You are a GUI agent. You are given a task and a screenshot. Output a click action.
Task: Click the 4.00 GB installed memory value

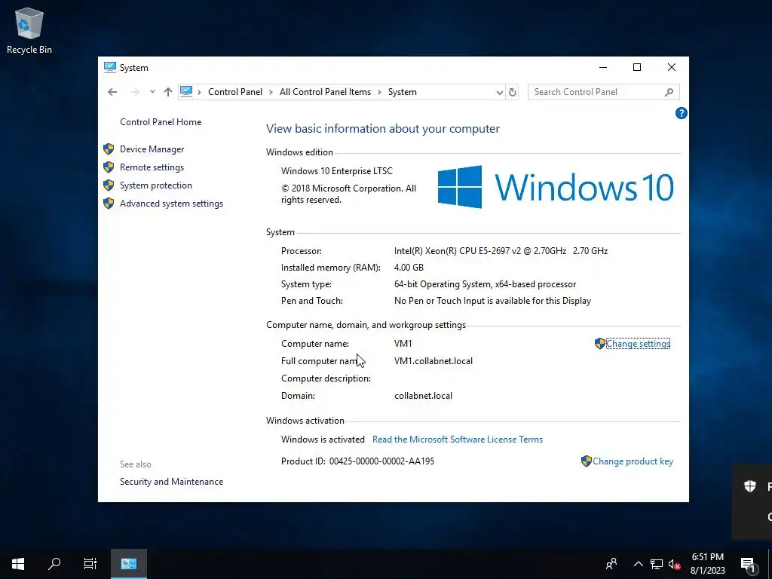pos(409,268)
